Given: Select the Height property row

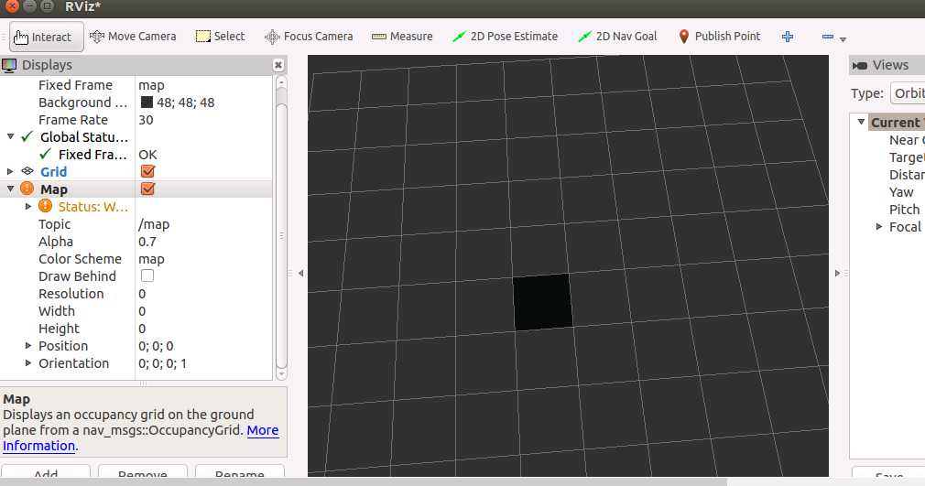Looking at the screenshot, I should pyautogui.click(x=136, y=329).
